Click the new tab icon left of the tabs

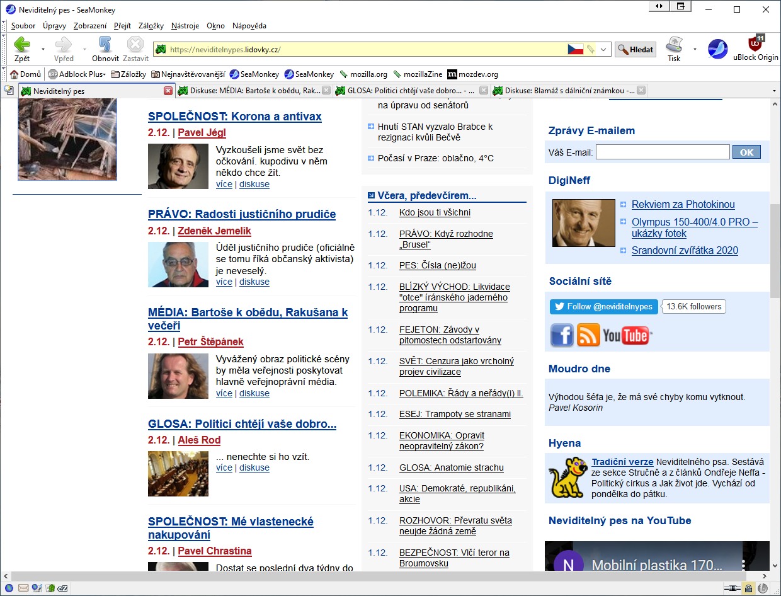9,90
